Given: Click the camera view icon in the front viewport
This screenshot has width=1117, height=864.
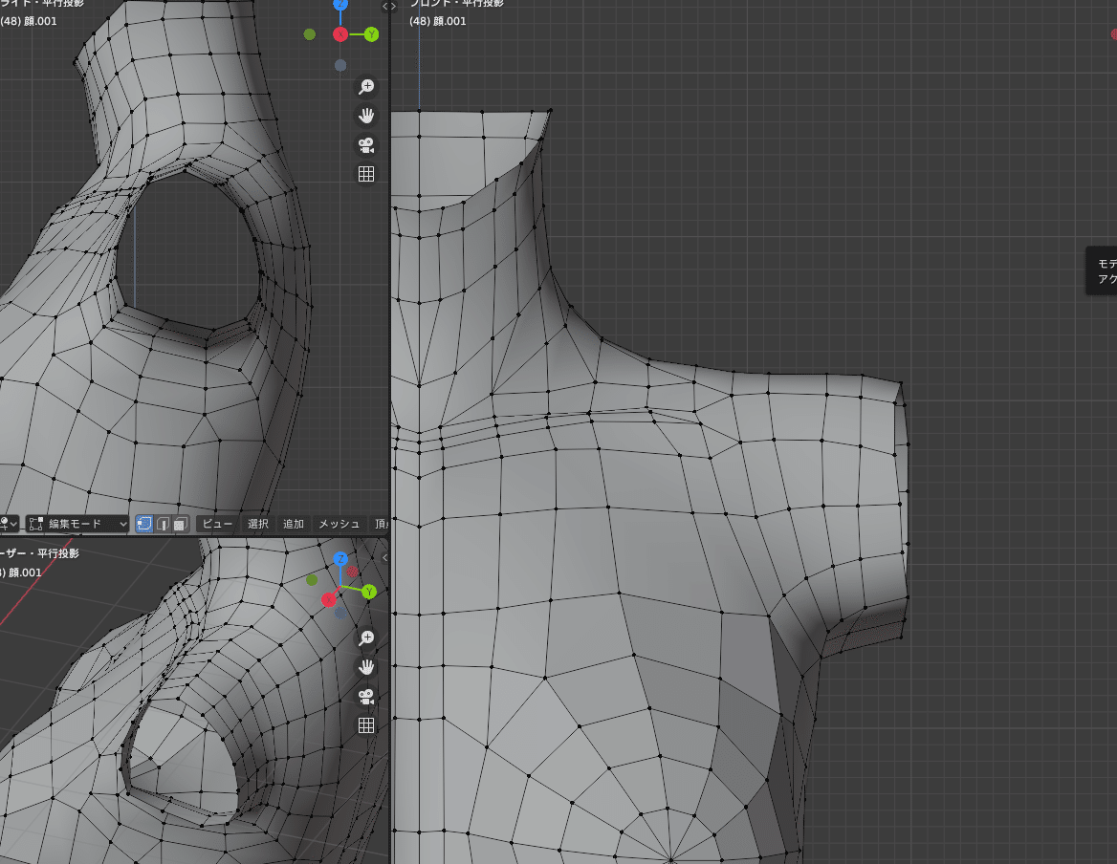Looking at the screenshot, I should [366, 144].
